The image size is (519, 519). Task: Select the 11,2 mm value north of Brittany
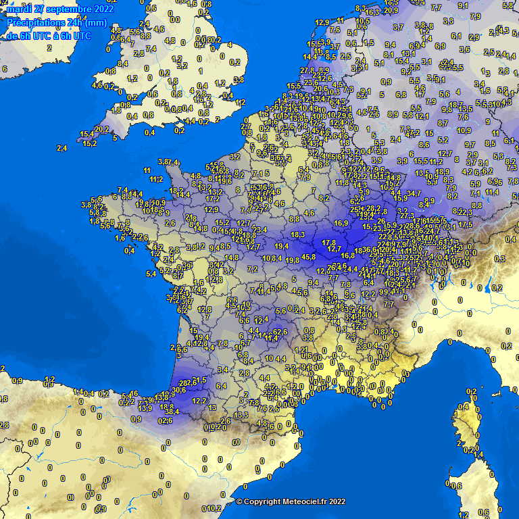pyautogui.click(x=156, y=180)
